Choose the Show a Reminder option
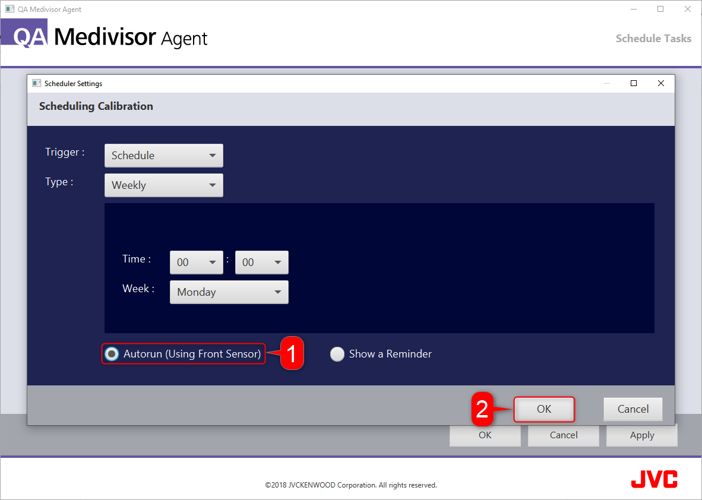 [x=337, y=354]
